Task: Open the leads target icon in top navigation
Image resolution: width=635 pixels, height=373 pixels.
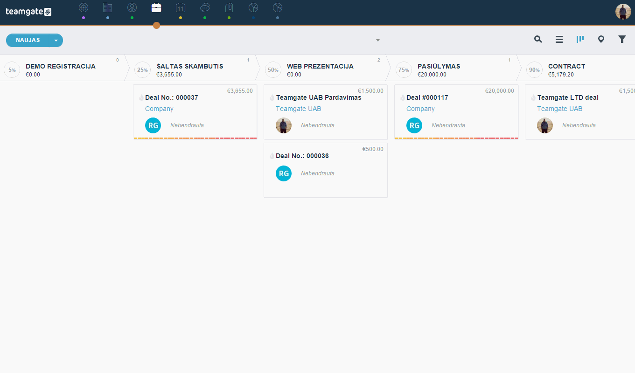Action: tap(84, 7)
